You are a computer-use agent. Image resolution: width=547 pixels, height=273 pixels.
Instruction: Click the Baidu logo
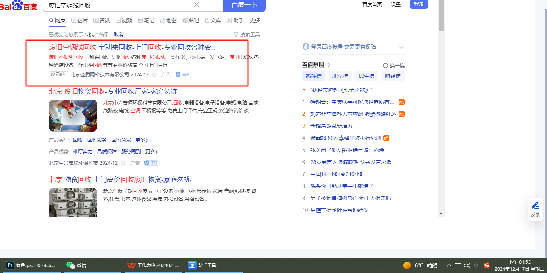(x=19, y=5)
